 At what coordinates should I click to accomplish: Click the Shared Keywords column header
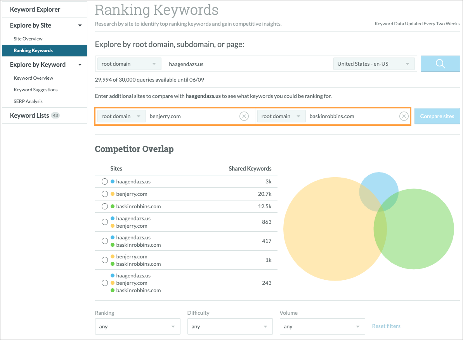coord(250,169)
